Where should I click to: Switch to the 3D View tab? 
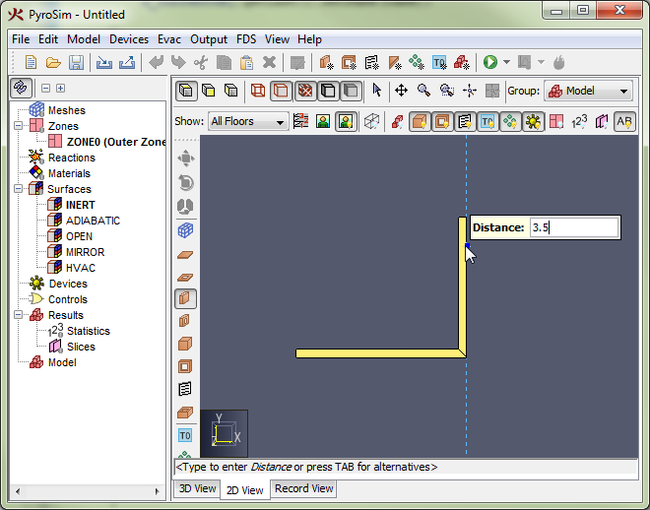[x=197, y=488]
